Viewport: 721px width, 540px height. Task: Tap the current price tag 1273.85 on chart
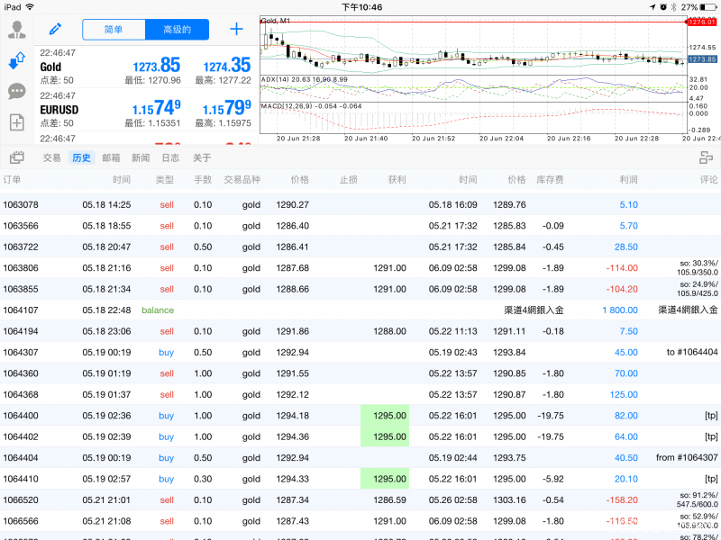click(702, 59)
